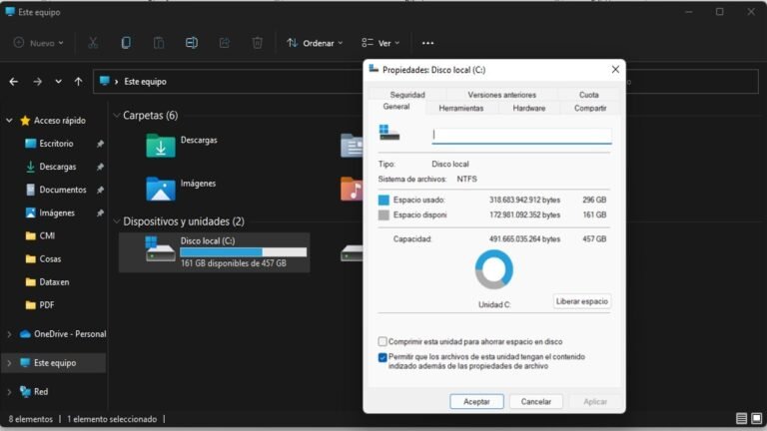Click the Delete trash icon
767x431 pixels.
click(258, 43)
